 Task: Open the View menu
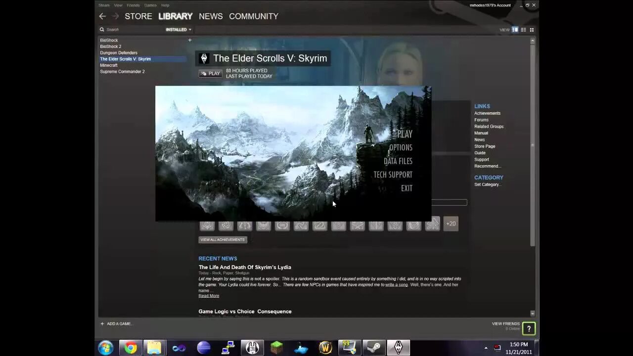point(118,5)
